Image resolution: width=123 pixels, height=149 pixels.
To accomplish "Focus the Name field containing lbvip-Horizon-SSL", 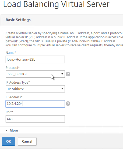I will point(35,59).
